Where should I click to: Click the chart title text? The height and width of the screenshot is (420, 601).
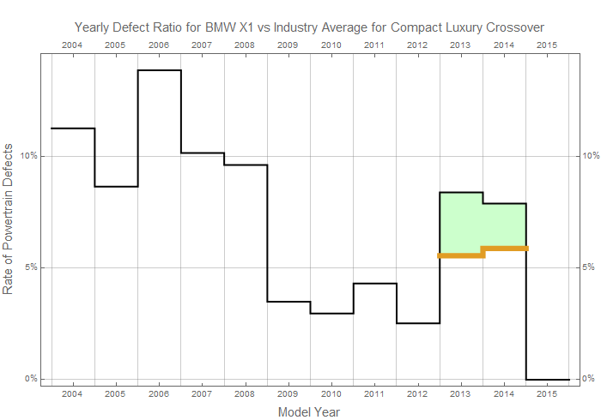point(309,27)
